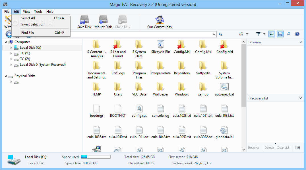Click the Recover button
Viewport: 306px width, 170px height.
point(254,148)
